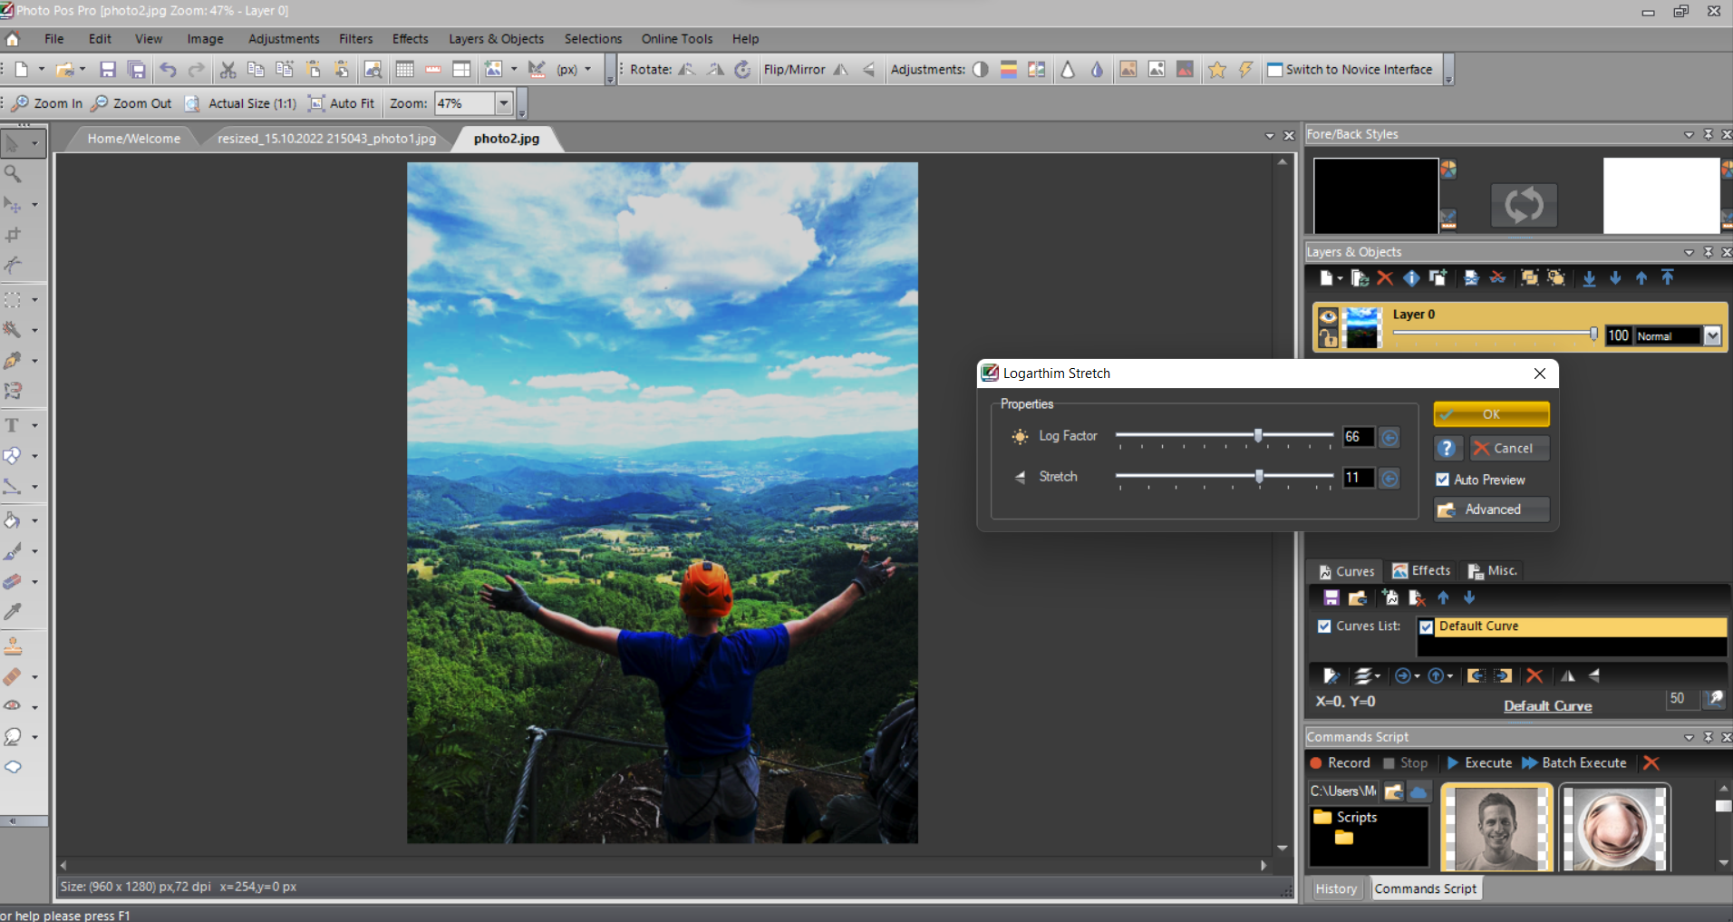Screen dimensions: 1733x922
Task: Click the lightning bolt quick effect icon
Action: point(1246,70)
